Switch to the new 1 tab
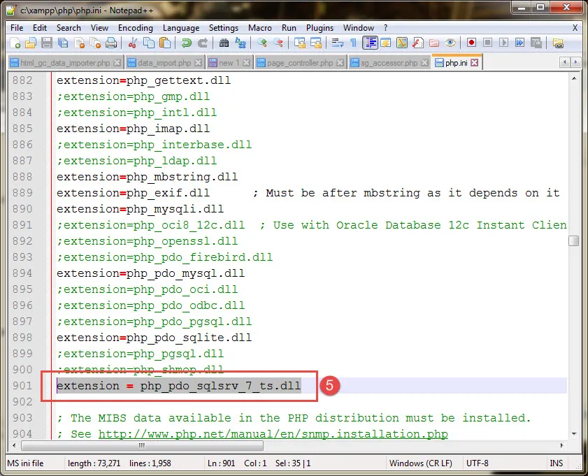Viewport: 588px width, 476px height. [229, 63]
